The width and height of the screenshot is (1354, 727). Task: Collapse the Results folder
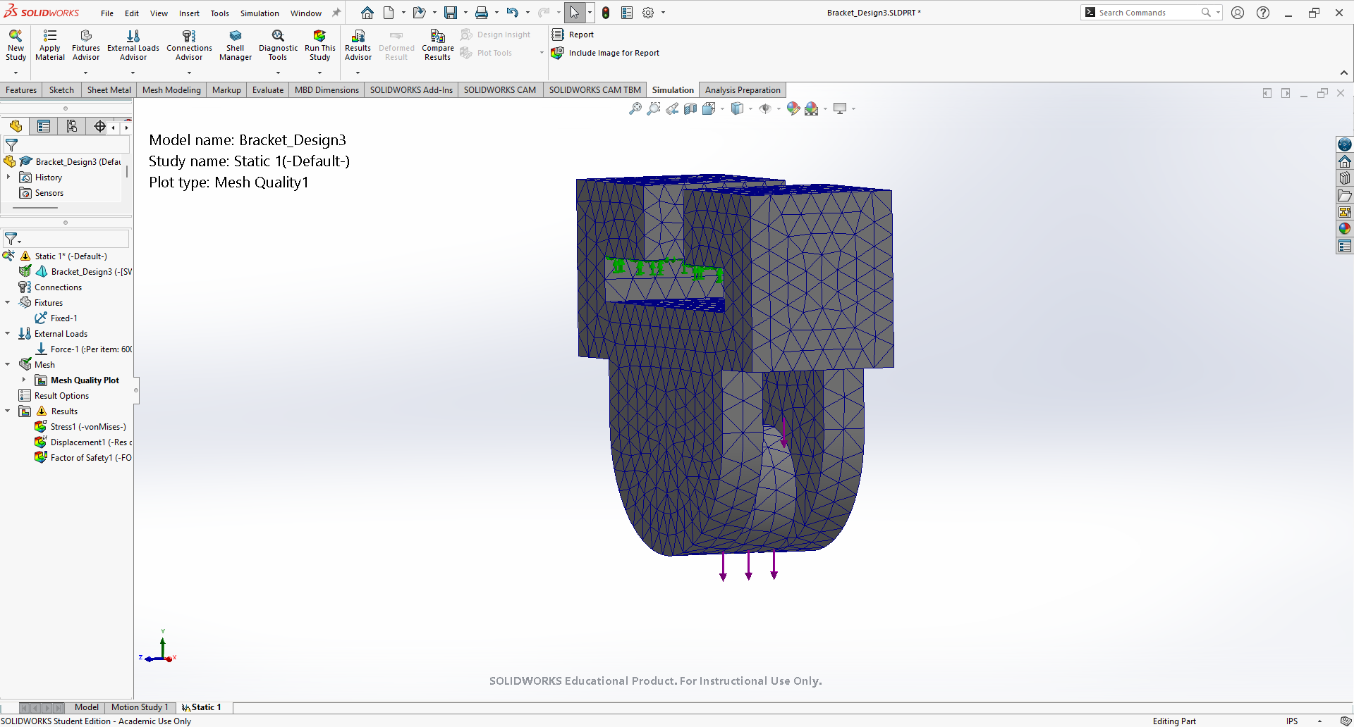tap(8, 411)
